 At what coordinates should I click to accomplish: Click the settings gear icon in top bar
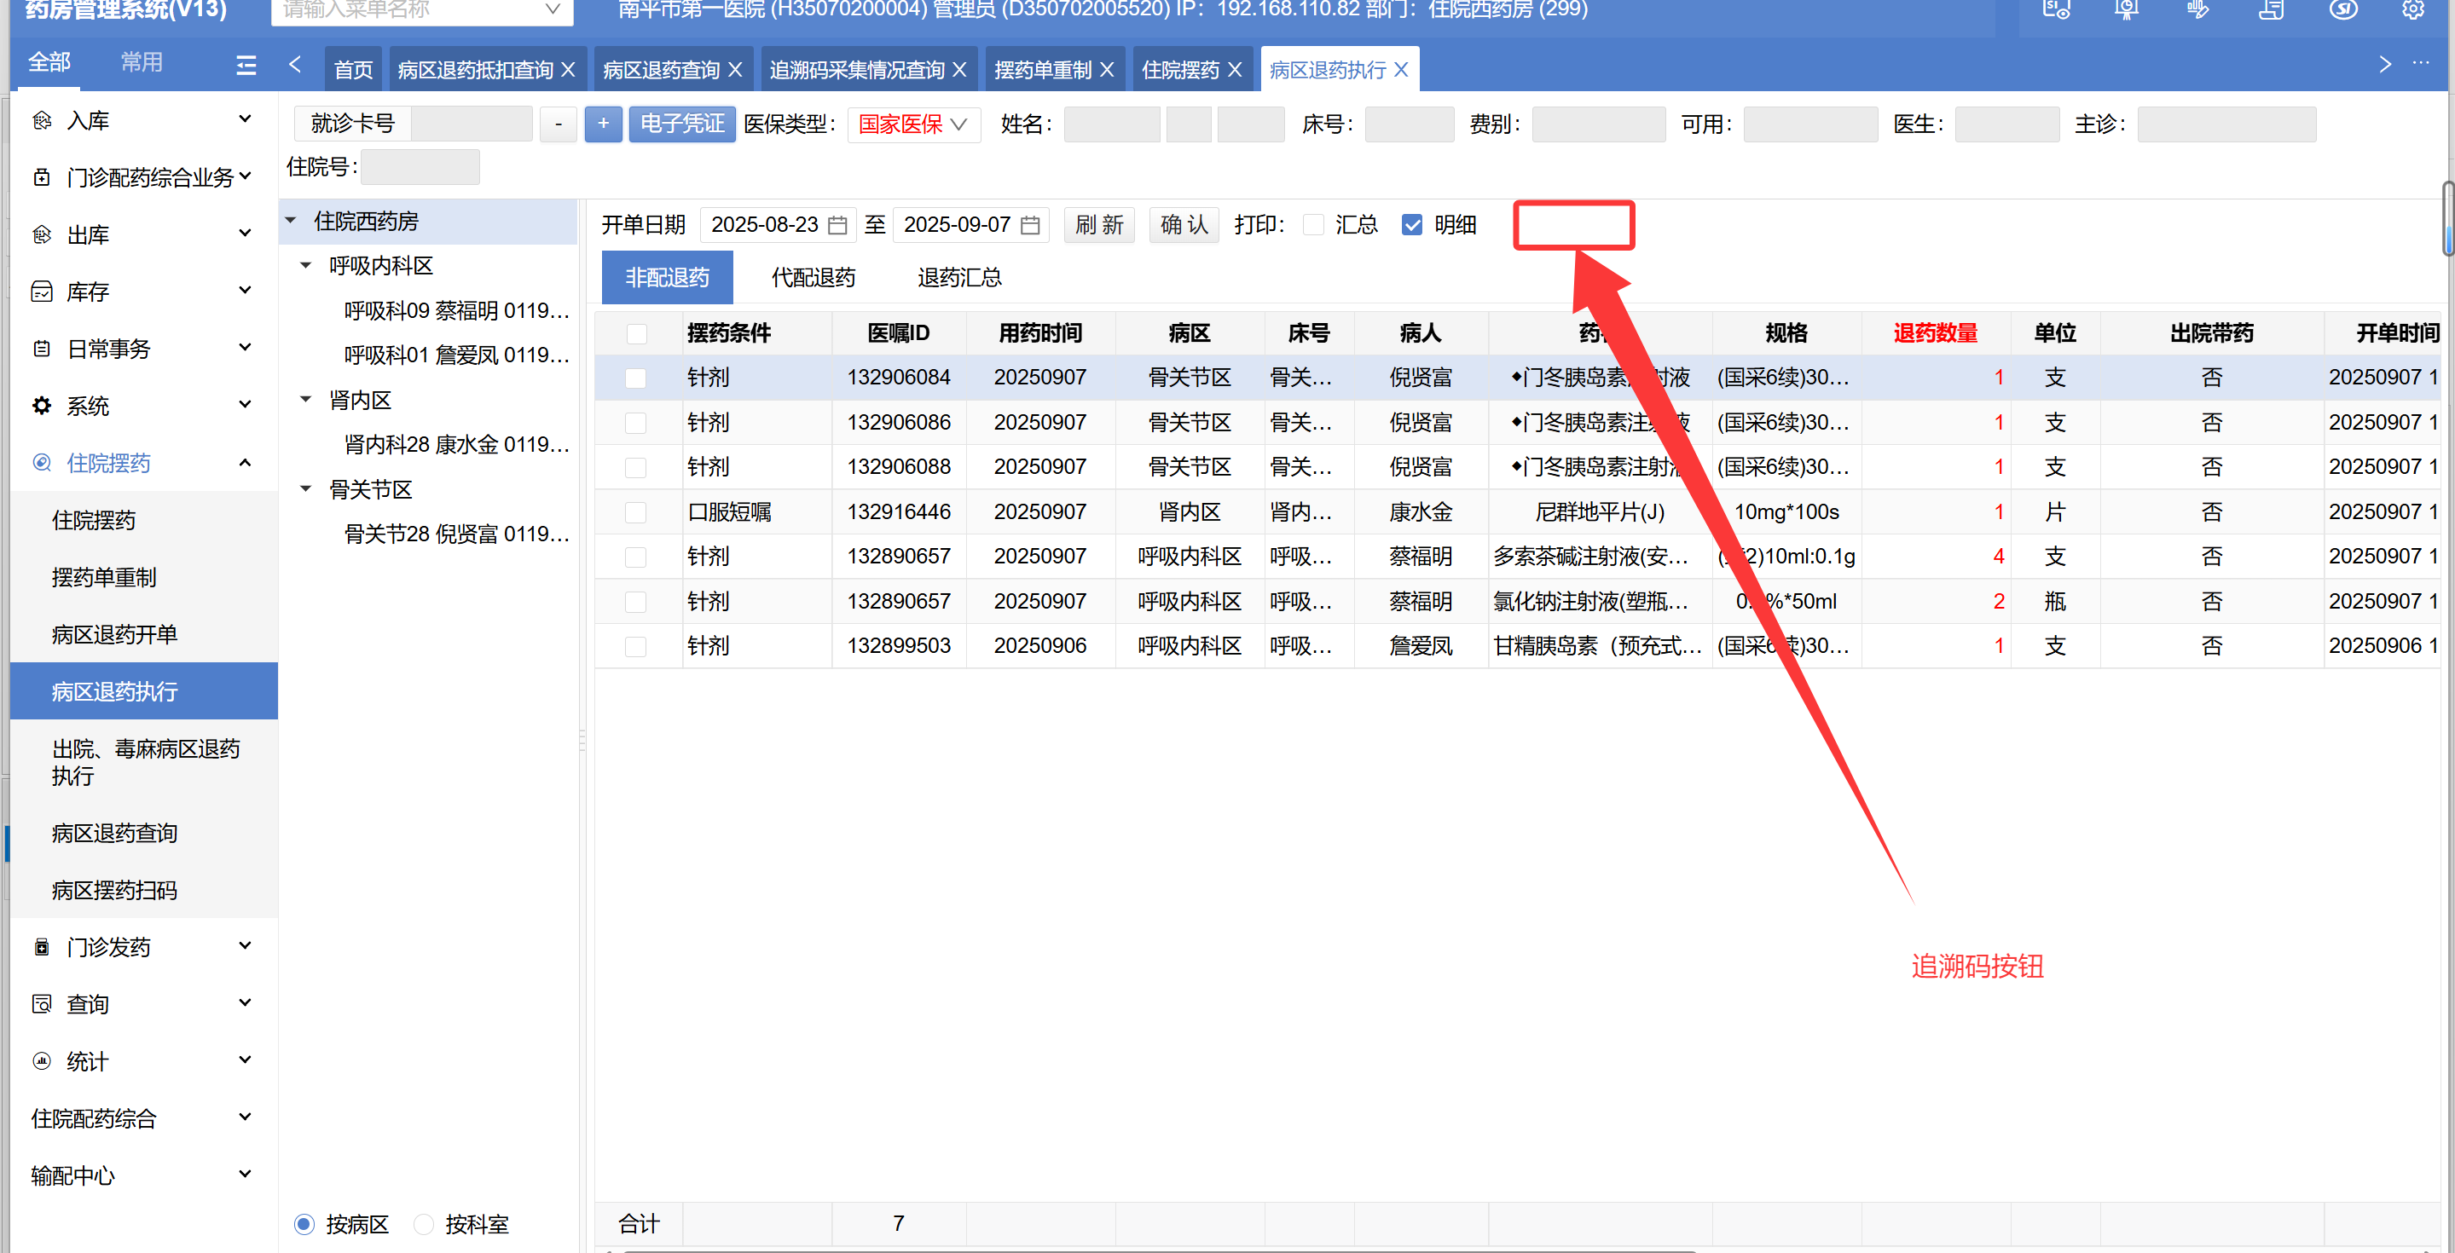coord(2412,10)
